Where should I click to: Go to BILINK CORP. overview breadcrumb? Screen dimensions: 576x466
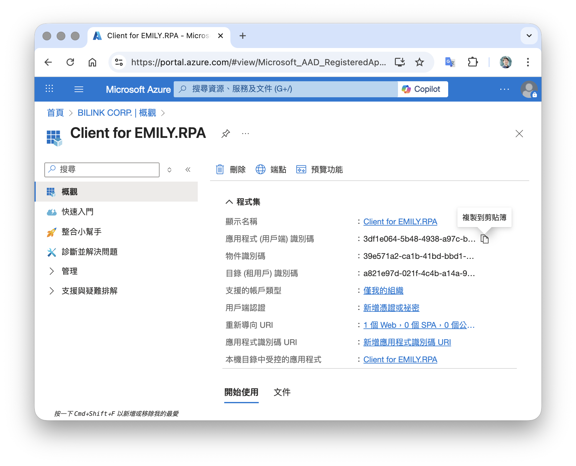click(x=116, y=113)
